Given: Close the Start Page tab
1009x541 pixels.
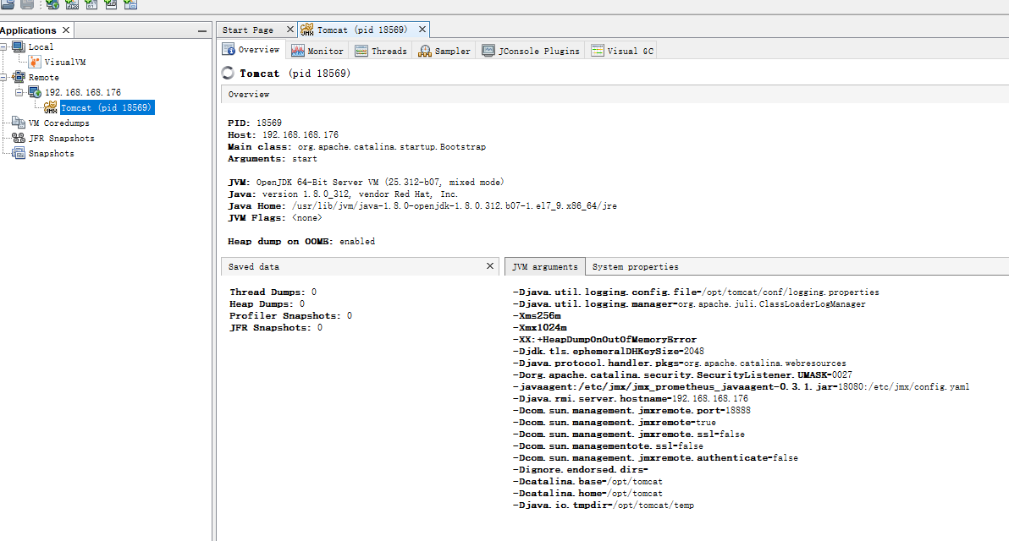Looking at the screenshot, I should coord(289,30).
